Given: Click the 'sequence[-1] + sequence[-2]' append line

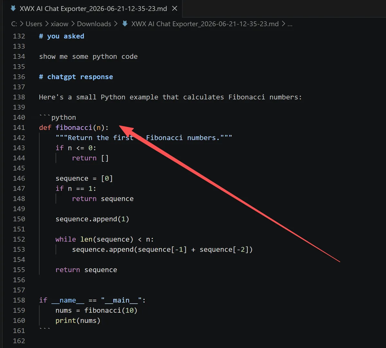Looking at the screenshot, I should pos(162,249).
